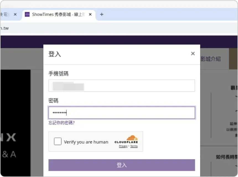Switch to the ShowTimes 秀泰影城 tab
The width and height of the screenshot is (238, 177).
coord(59,15)
